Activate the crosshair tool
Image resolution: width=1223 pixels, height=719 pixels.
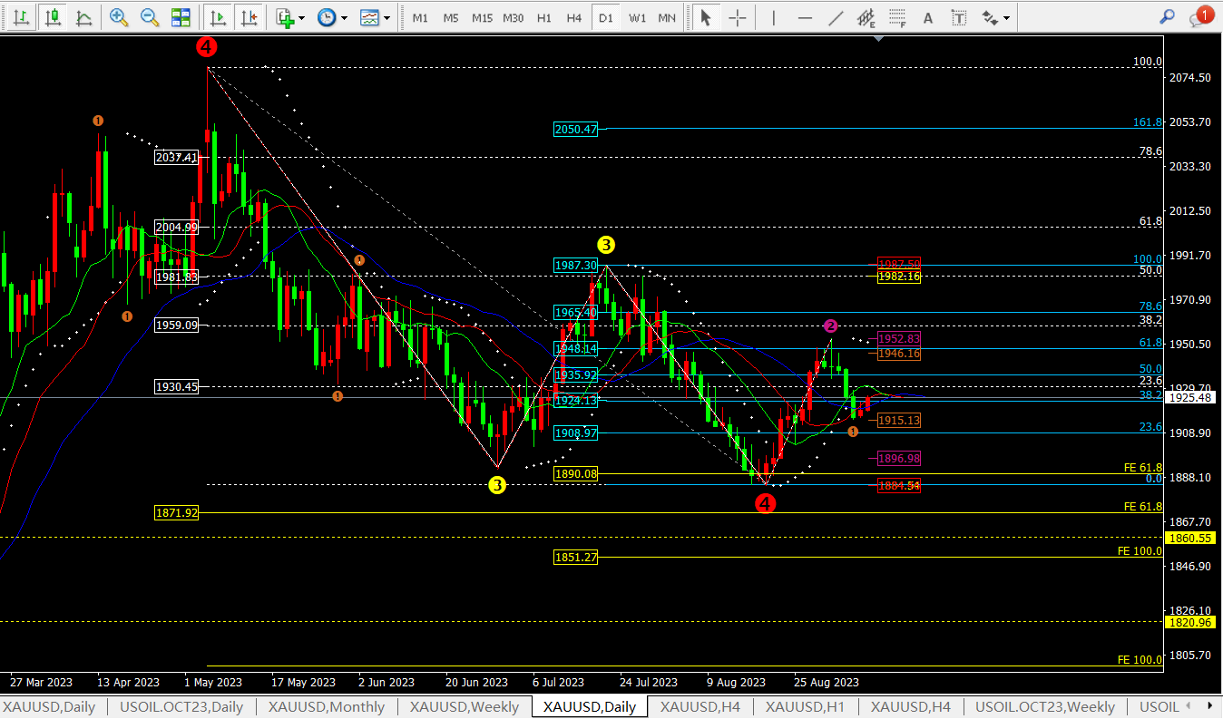[x=738, y=17]
